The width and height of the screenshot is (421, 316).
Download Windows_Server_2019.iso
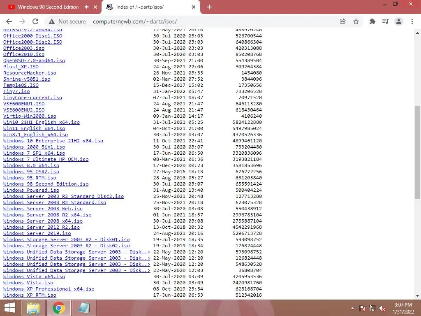(x=37, y=234)
